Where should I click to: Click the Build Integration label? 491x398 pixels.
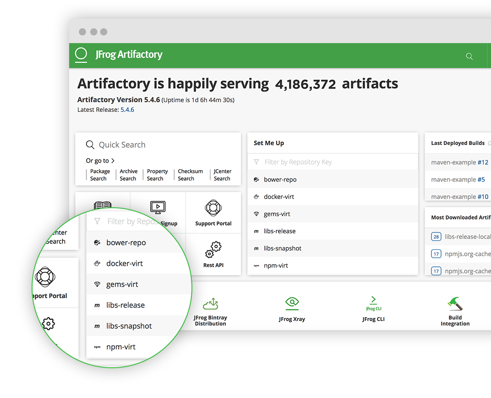[x=455, y=321]
